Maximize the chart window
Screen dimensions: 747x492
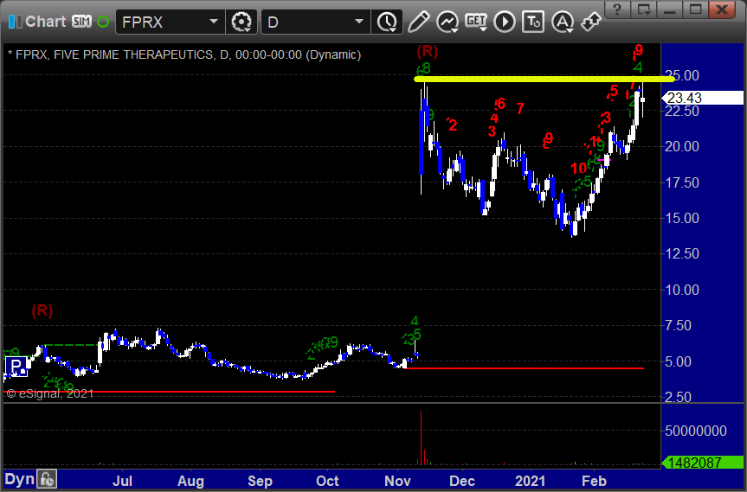click(696, 10)
